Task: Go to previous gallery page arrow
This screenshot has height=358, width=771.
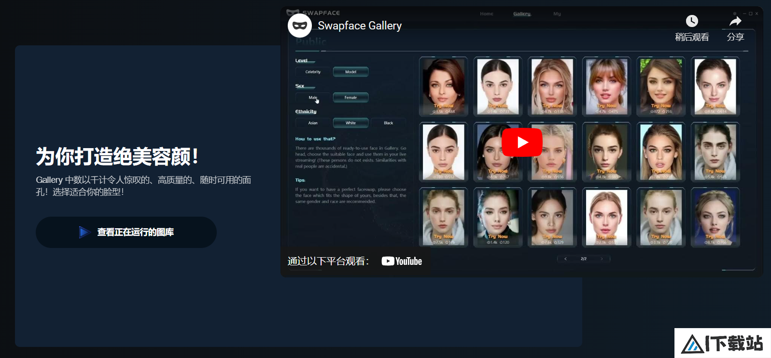Action: pyautogui.click(x=565, y=259)
